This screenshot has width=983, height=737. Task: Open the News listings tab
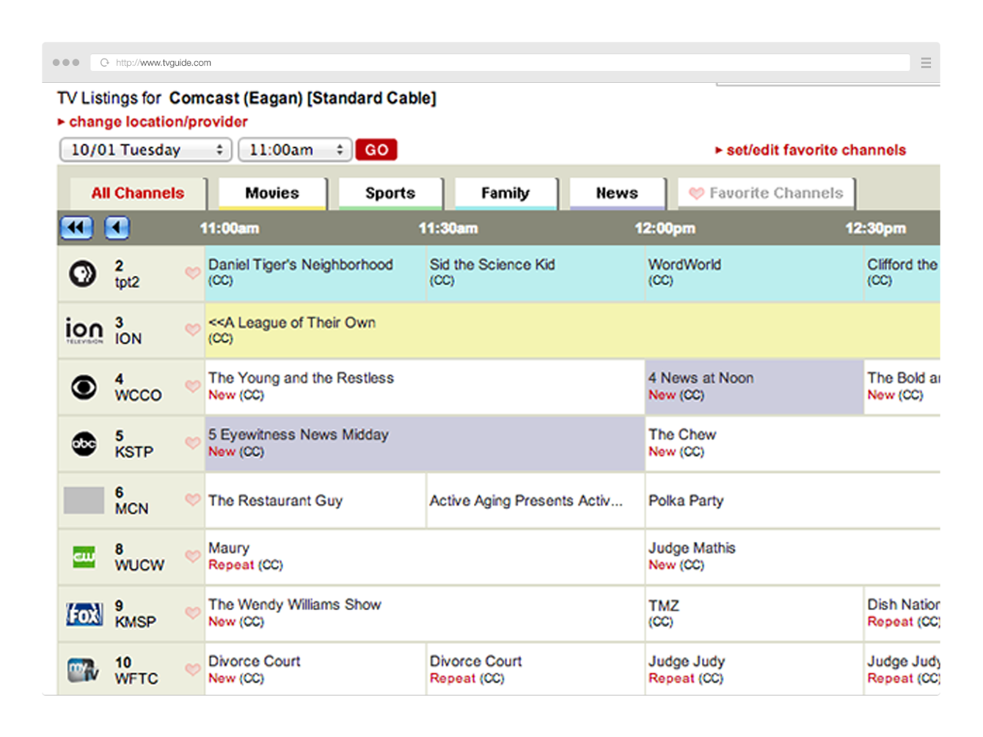617,193
